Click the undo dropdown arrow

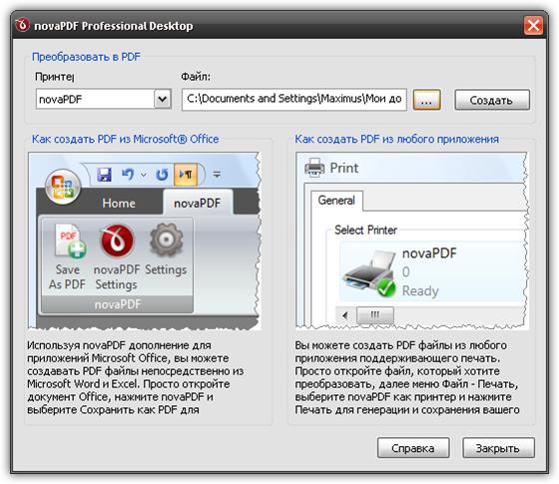(144, 175)
